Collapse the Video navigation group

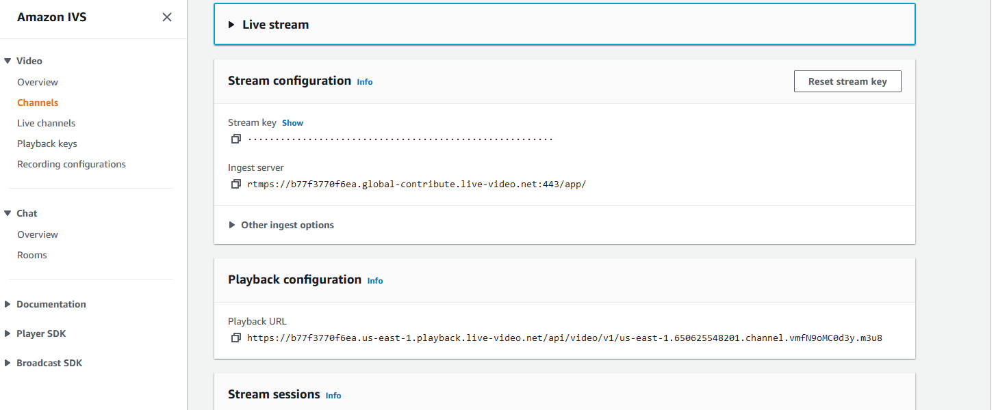click(8, 61)
